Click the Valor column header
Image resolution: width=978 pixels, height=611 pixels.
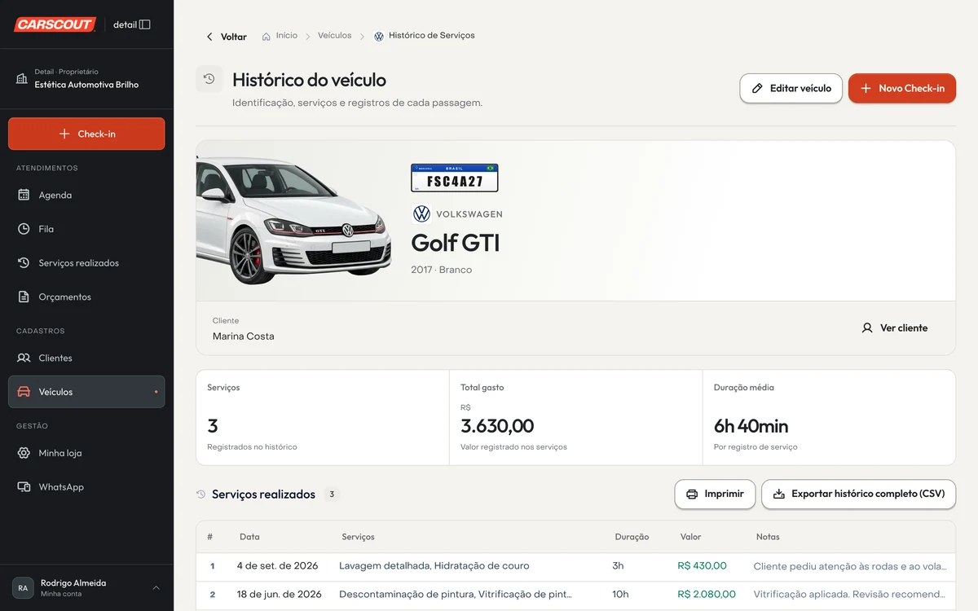(690, 537)
